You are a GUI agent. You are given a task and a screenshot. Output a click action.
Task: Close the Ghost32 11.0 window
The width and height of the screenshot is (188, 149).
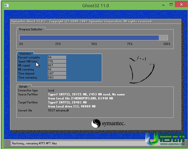[x=181, y=4]
